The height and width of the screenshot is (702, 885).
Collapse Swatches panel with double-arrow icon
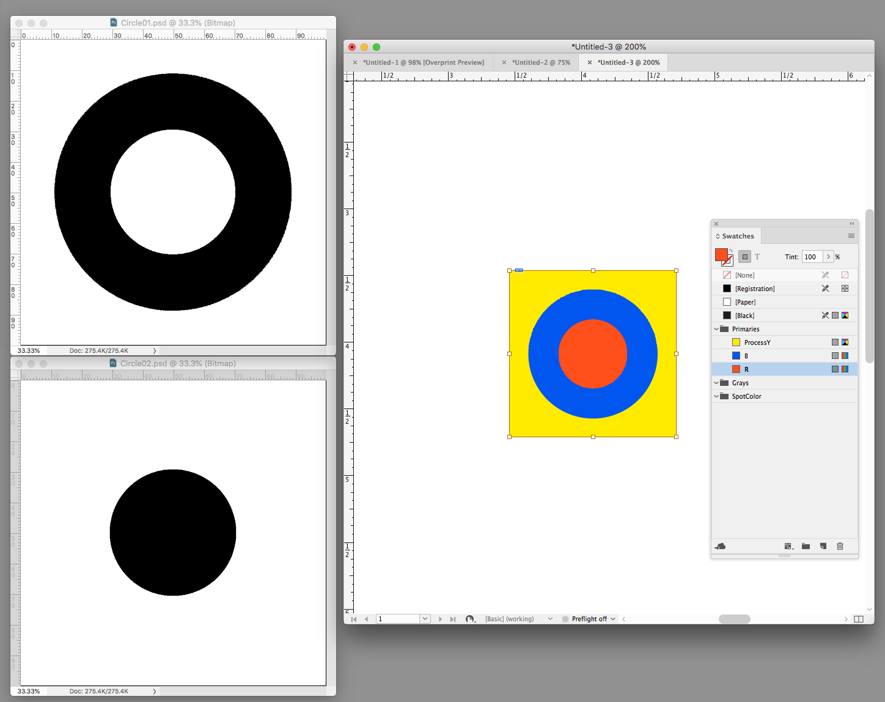[852, 223]
